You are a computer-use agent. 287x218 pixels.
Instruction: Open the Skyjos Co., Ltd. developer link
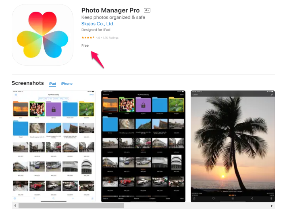pyautogui.click(x=98, y=24)
